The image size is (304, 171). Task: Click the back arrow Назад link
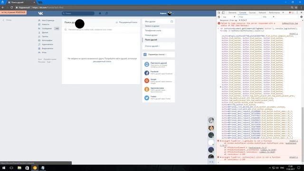[7, 20]
